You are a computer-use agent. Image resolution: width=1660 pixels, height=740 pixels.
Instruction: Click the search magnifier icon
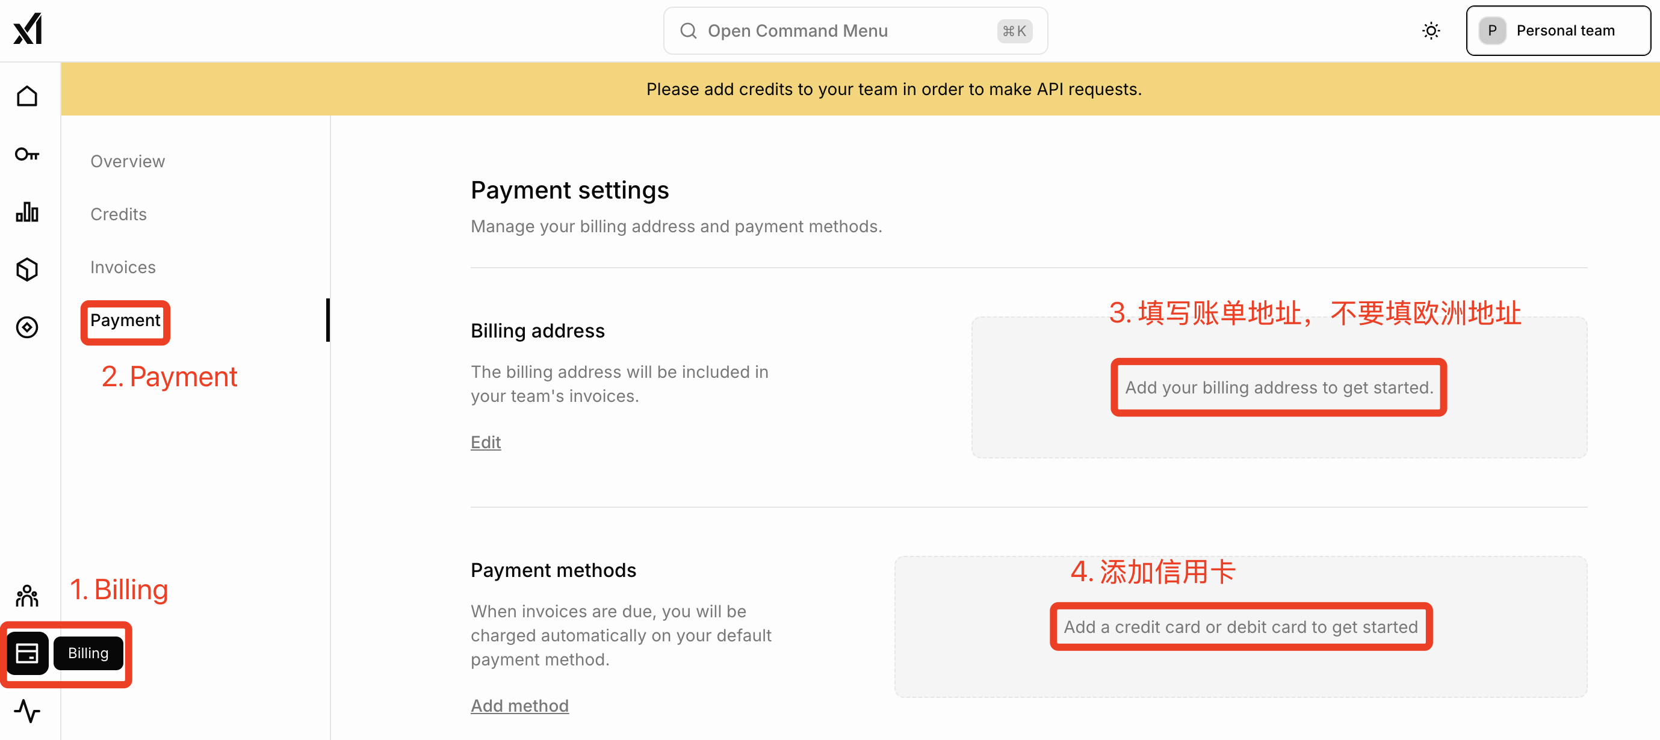click(688, 31)
